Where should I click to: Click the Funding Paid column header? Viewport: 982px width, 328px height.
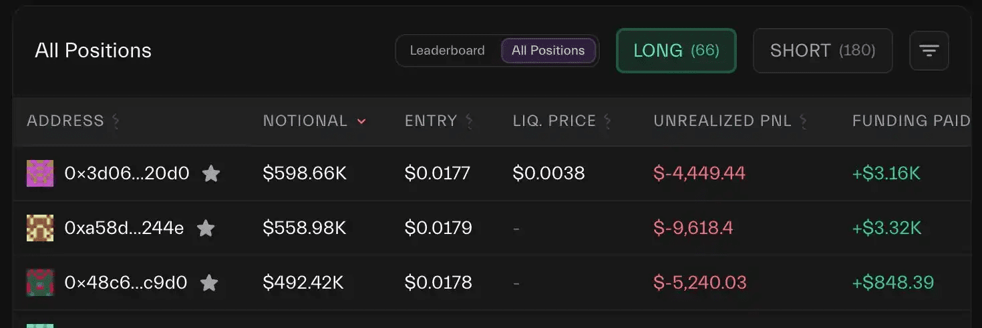tap(911, 121)
